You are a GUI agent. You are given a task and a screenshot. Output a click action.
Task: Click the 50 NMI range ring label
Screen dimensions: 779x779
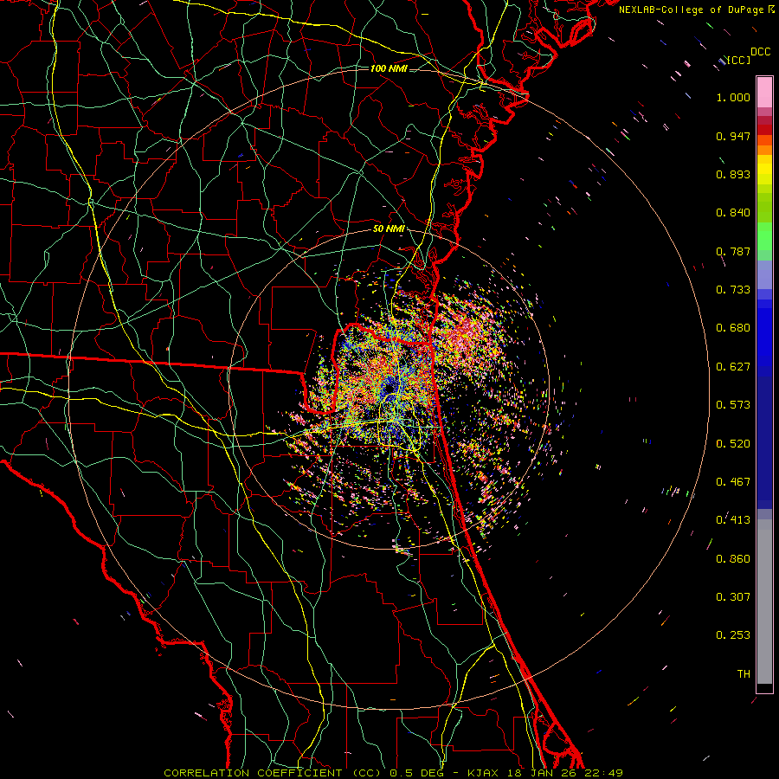[x=389, y=229]
